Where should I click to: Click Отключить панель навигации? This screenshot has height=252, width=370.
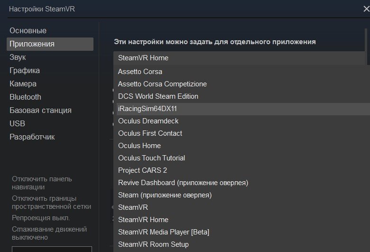click(42, 183)
